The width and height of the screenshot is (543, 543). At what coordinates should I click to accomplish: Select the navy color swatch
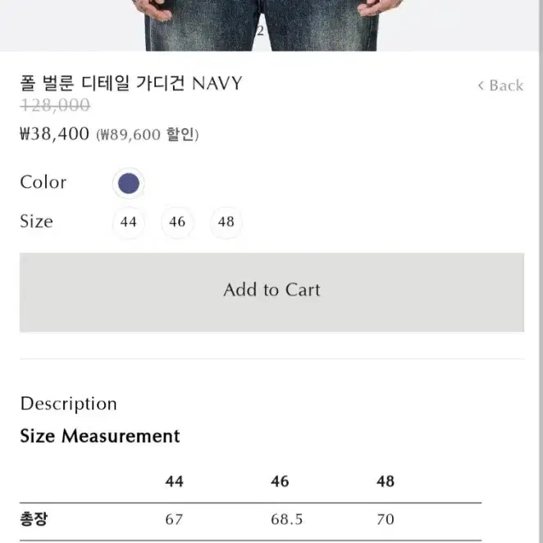tap(129, 183)
